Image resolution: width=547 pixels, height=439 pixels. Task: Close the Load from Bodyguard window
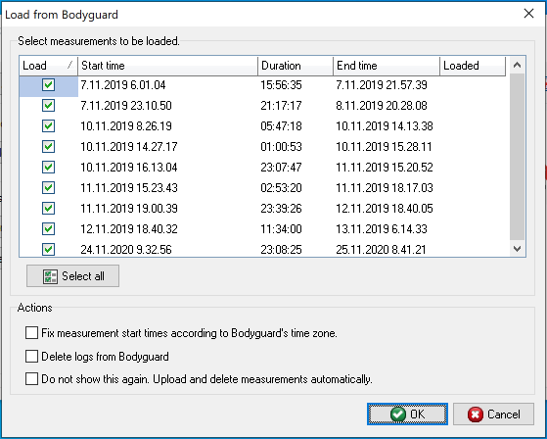(x=528, y=14)
